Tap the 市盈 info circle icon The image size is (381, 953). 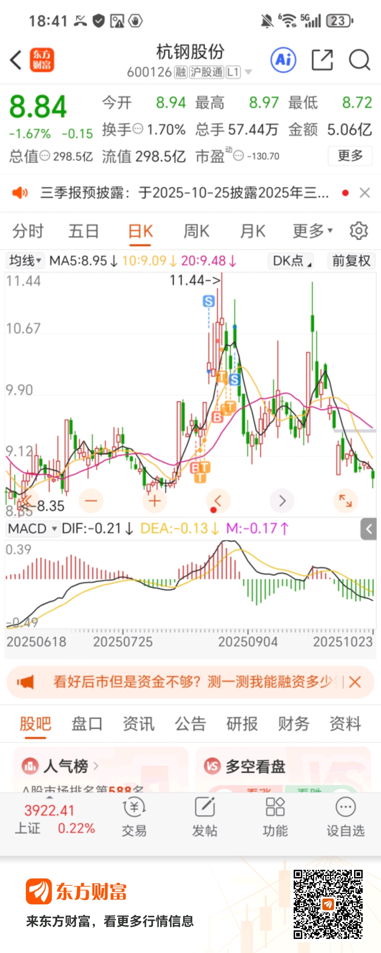[239, 156]
